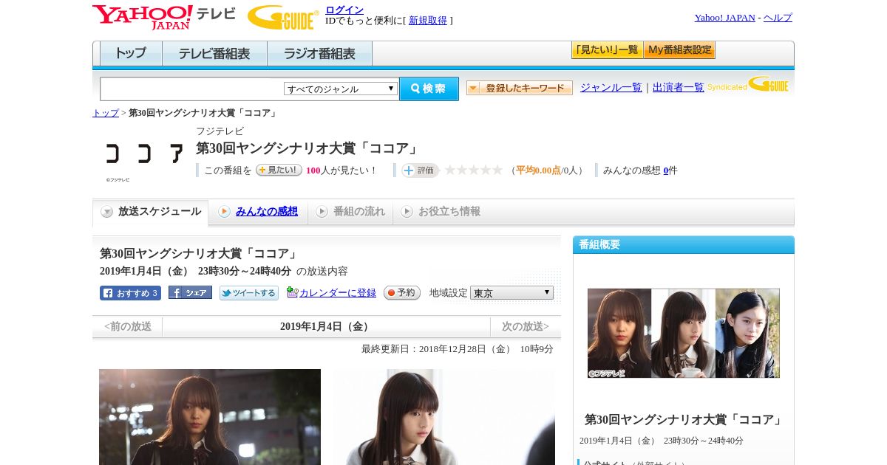
Task: Click the 番組概要 panel header
Action: coord(684,245)
